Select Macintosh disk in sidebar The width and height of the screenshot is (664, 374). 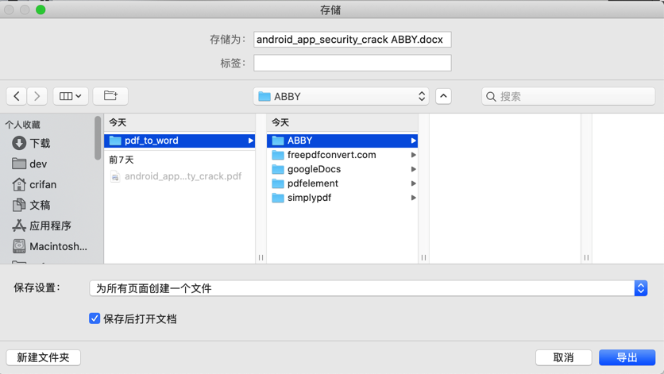coord(49,246)
